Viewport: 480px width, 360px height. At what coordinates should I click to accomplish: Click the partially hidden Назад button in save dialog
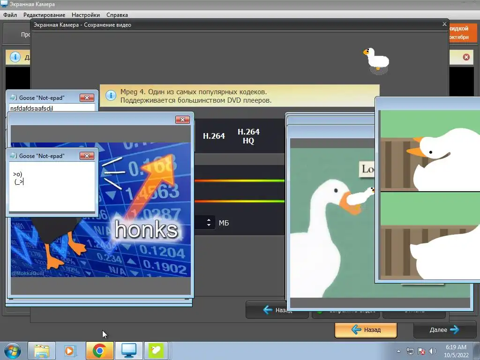266,310
